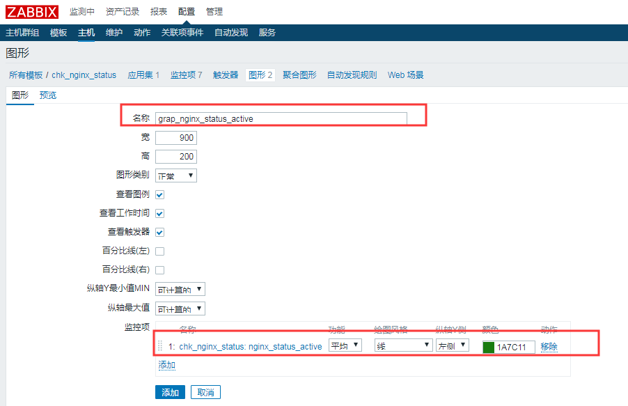Go to 关联项事件 submenu
Viewport: 628px width, 406px height.
182,33
